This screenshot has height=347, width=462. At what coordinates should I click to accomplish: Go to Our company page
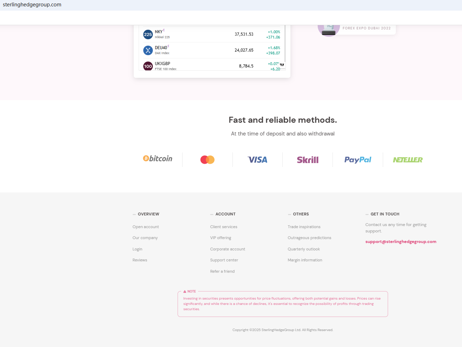click(x=145, y=238)
